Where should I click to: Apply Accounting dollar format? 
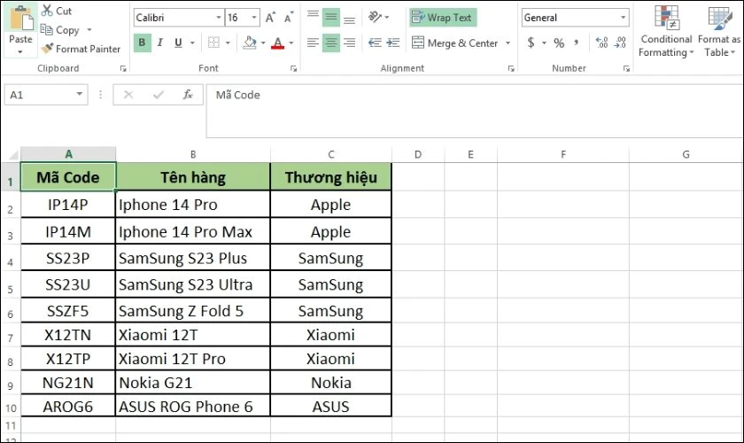point(531,43)
